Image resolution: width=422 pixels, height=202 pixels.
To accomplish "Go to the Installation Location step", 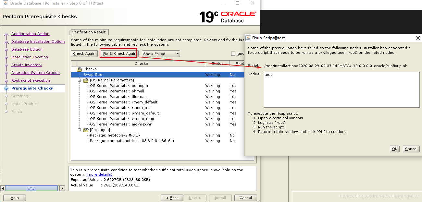I will (x=30, y=57).
